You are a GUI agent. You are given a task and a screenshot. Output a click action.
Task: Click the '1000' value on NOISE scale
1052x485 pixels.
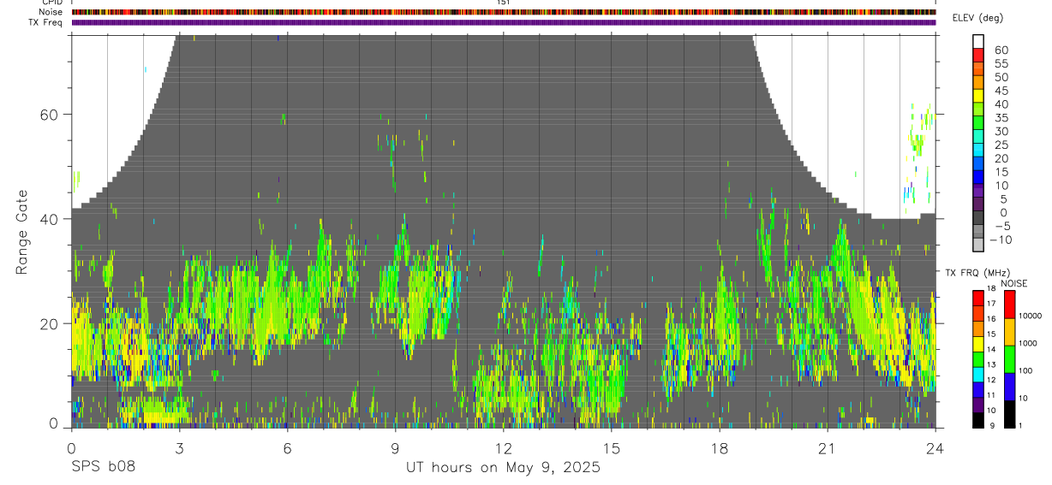[1028, 343]
